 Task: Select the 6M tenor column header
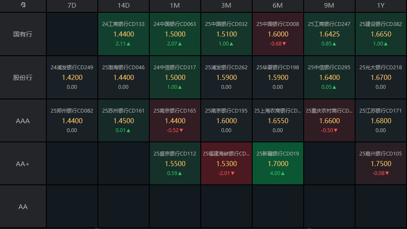(277, 6)
